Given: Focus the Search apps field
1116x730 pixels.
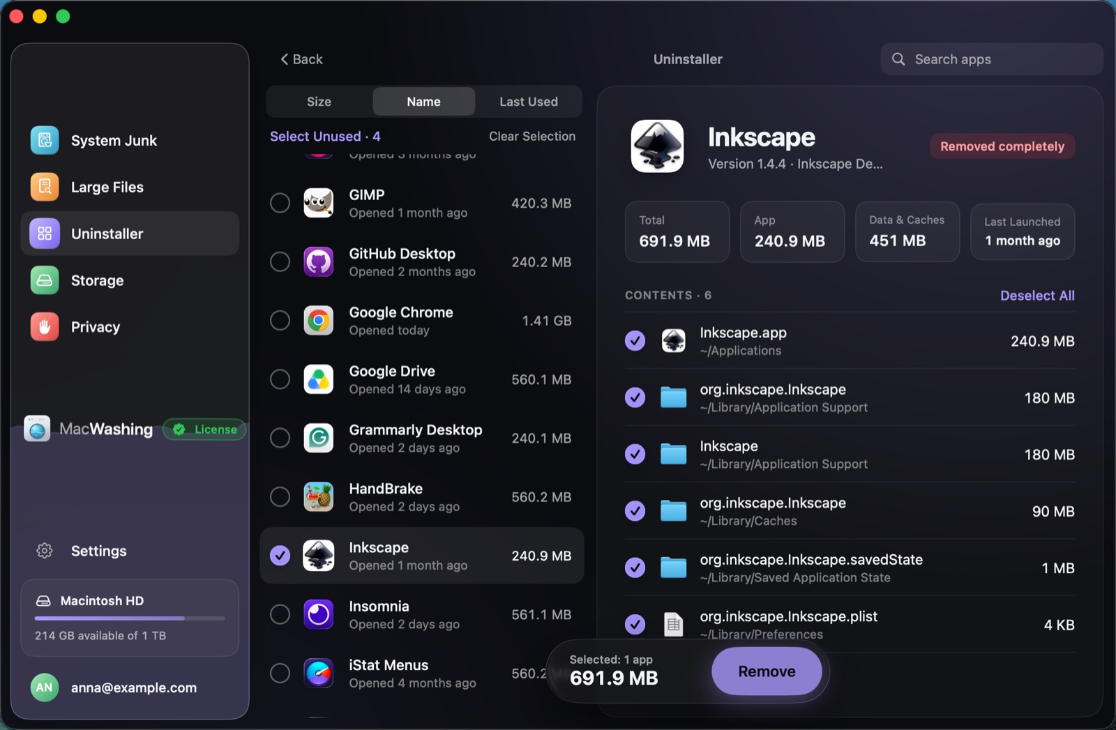Looking at the screenshot, I should [991, 59].
